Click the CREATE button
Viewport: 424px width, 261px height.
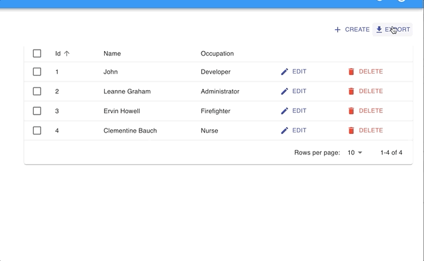click(352, 30)
